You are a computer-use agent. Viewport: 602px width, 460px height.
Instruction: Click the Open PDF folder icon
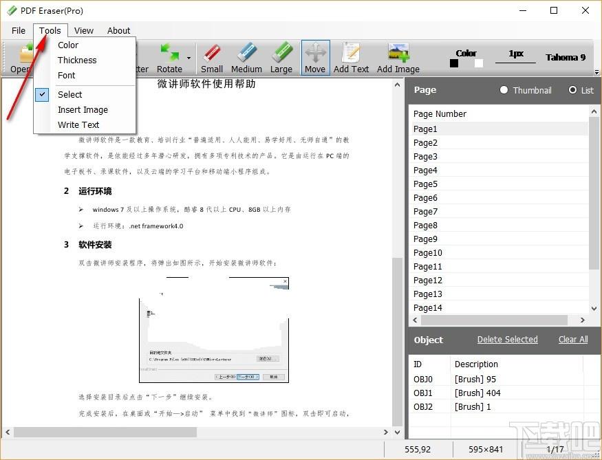click(x=22, y=58)
